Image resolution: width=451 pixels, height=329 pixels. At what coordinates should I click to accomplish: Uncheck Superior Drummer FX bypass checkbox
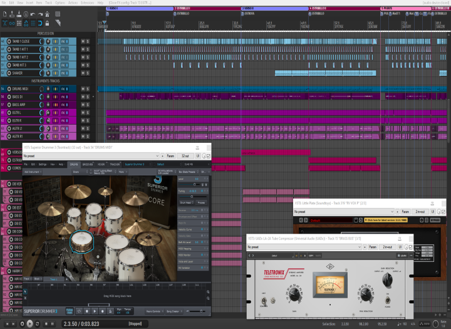(209, 156)
